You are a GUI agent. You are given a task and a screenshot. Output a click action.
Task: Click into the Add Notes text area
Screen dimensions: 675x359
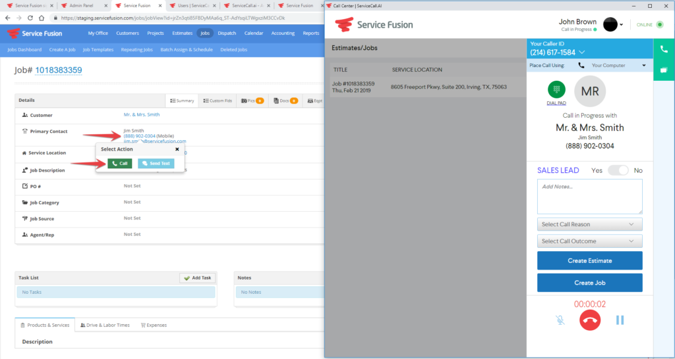(590, 196)
